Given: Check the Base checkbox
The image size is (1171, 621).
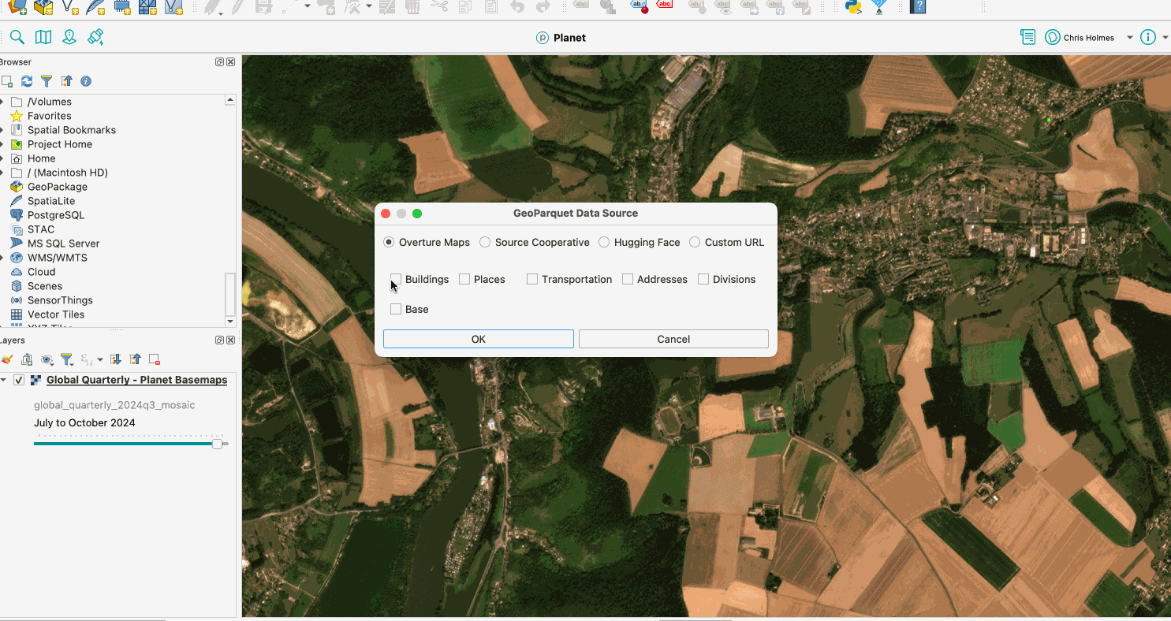Looking at the screenshot, I should 396,309.
